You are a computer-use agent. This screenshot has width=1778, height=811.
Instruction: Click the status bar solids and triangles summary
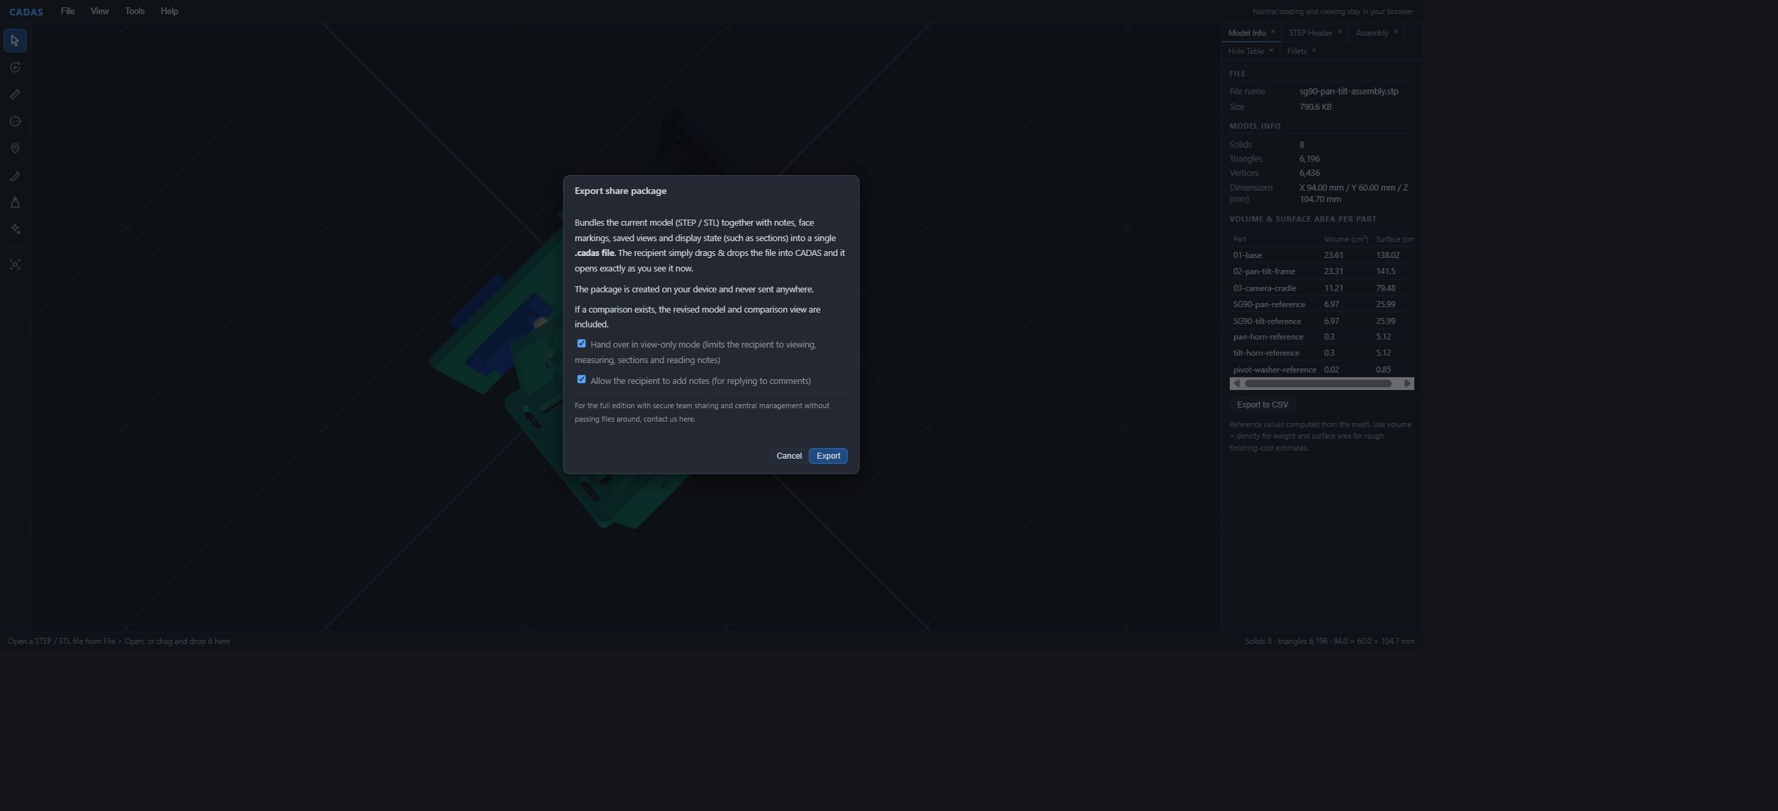pyautogui.click(x=1329, y=641)
